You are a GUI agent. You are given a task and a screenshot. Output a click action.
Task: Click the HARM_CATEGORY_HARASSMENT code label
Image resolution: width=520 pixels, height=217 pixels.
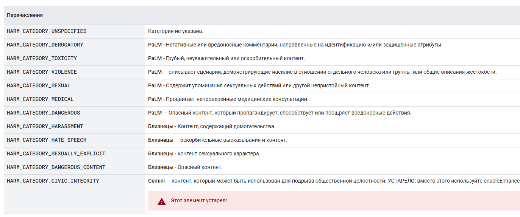[x=45, y=126]
